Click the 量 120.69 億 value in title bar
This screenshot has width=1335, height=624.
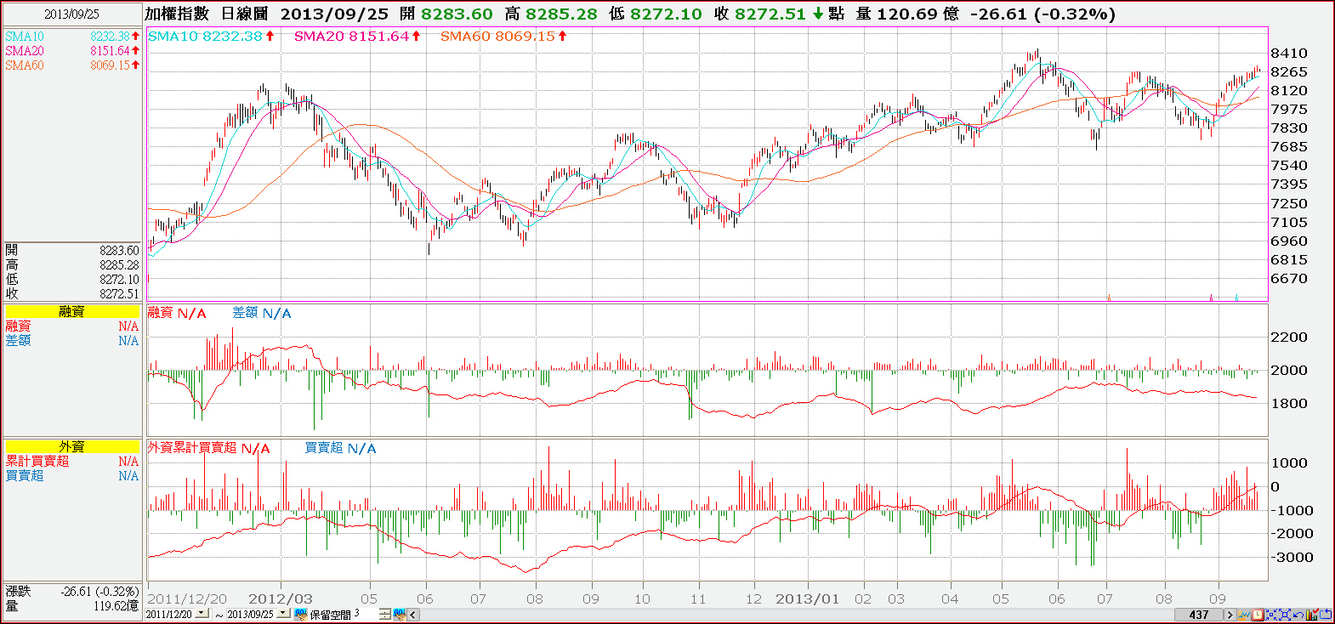909,14
